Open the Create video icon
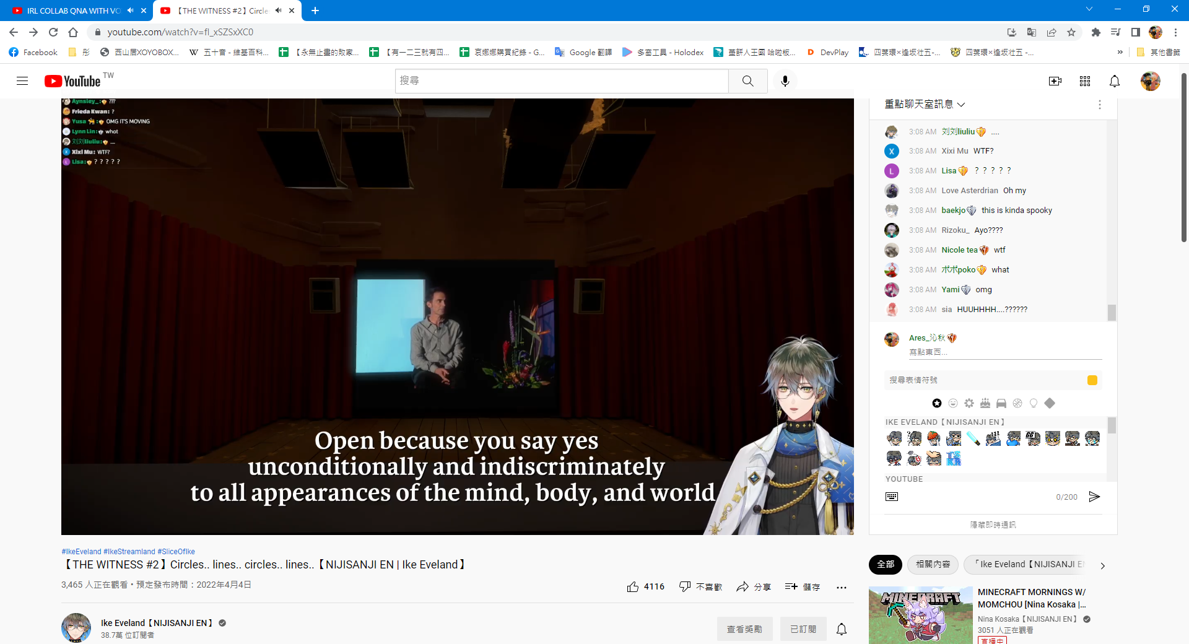 click(1055, 81)
